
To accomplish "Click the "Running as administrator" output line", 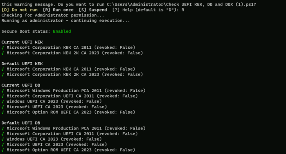I will [x=65, y=21].
